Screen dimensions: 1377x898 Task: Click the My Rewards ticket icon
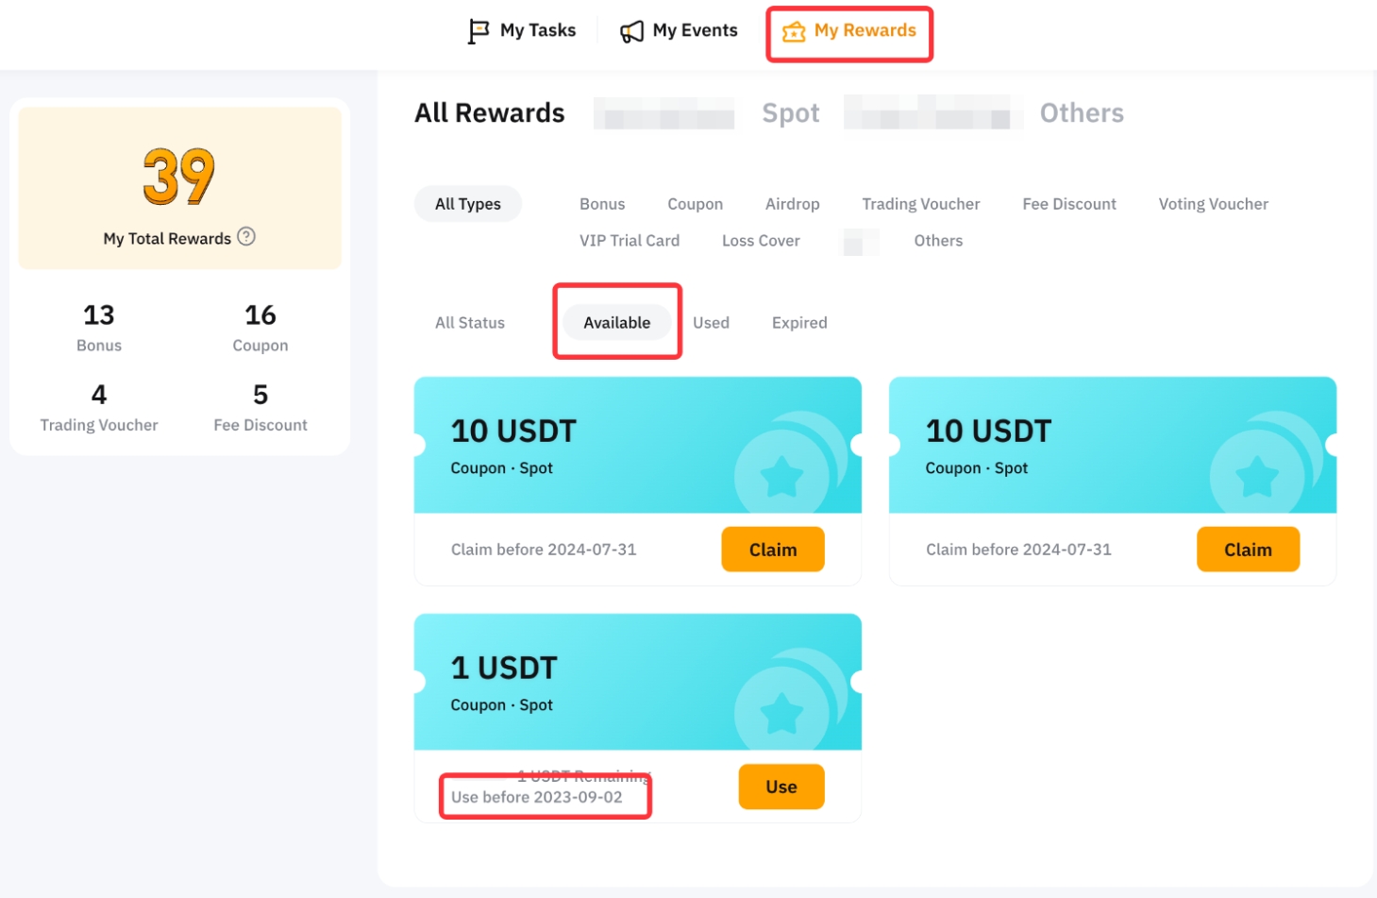point(794,32)
